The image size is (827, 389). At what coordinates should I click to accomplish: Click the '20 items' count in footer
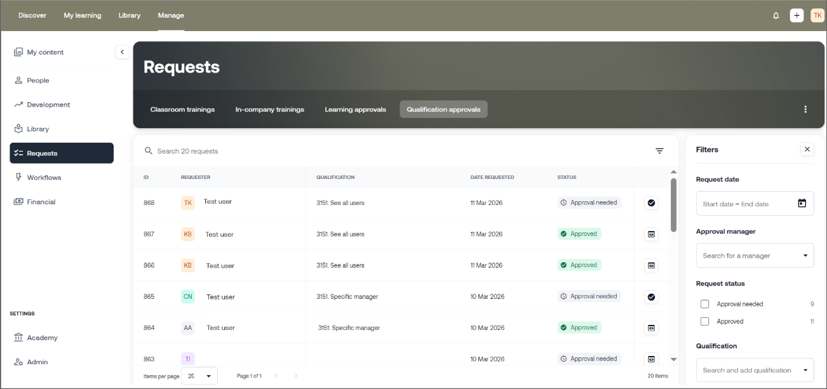[658, 376]
